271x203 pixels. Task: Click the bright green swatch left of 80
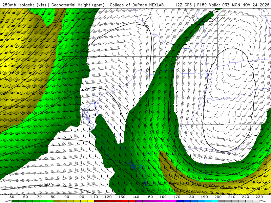pyautogui.click(x=49, y=201)
